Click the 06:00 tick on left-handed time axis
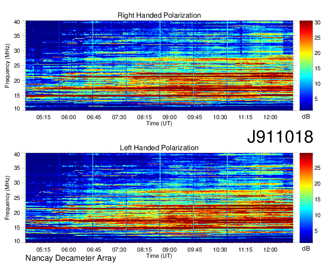This screenshot has width=326, height=264. [69, 250]
